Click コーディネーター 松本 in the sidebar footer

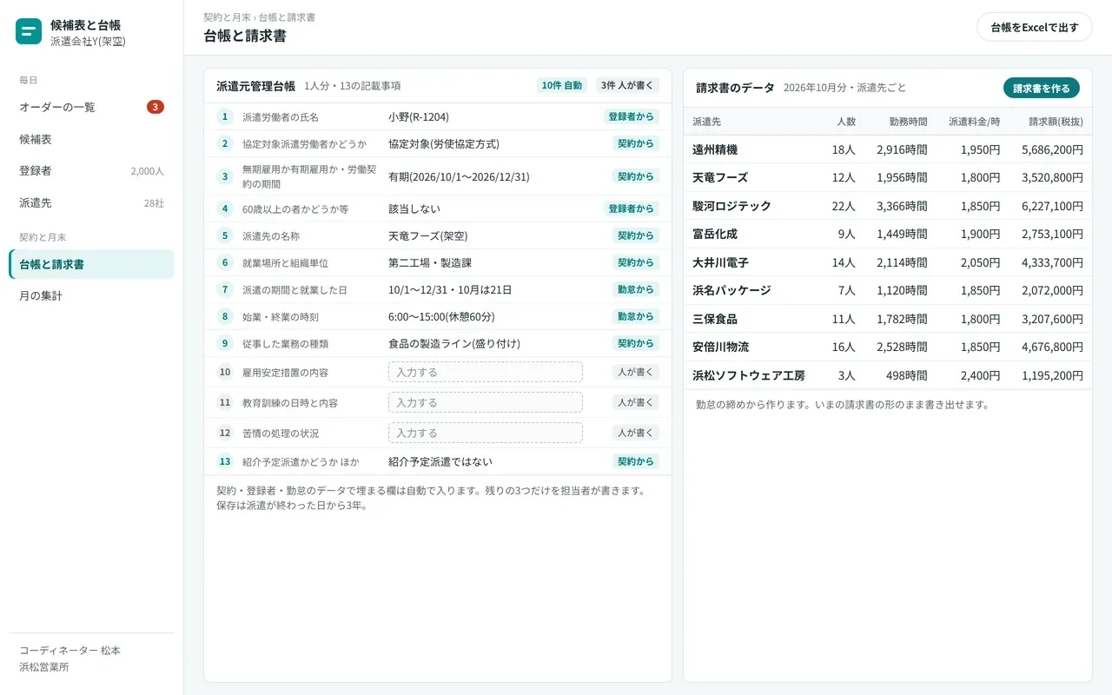[x=70, y=651]
